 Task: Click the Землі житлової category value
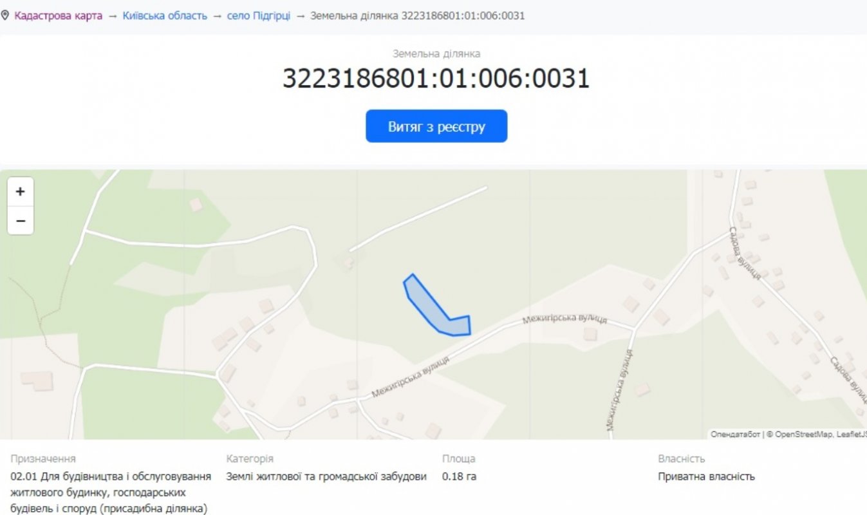326,476
